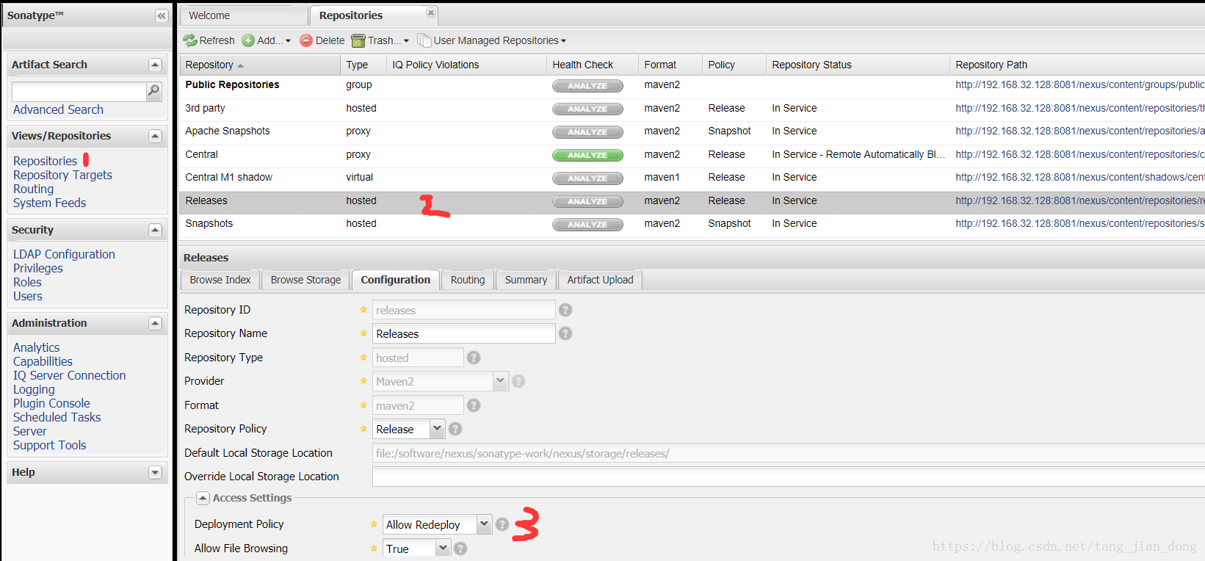Viewport: 1205px width, 561px height.
Task: Sort by the Health Check column header
Action: click(592, 65)
